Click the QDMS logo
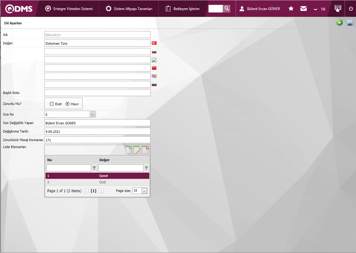Image resolution: width=356 pixels, height=253 pixels. pyautogui.click(x=19, y=9)
